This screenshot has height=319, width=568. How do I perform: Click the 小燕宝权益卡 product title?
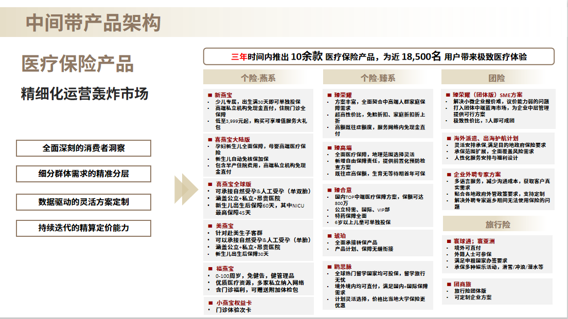pos(233,303)
